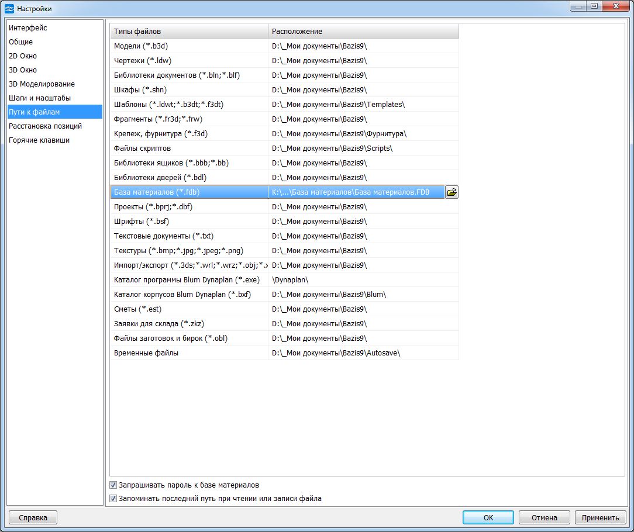Select the Файлы скриптов row
Screen dimensions: 634x532
(x=284, y=148)
